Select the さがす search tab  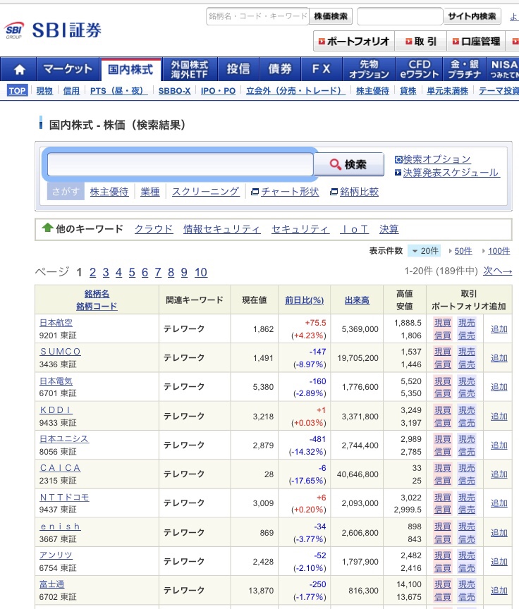(x=66, y=192)
